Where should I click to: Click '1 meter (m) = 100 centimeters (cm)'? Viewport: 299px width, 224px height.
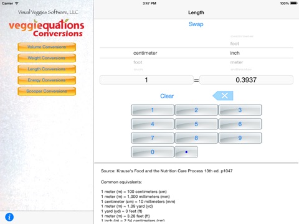[134, 192]
